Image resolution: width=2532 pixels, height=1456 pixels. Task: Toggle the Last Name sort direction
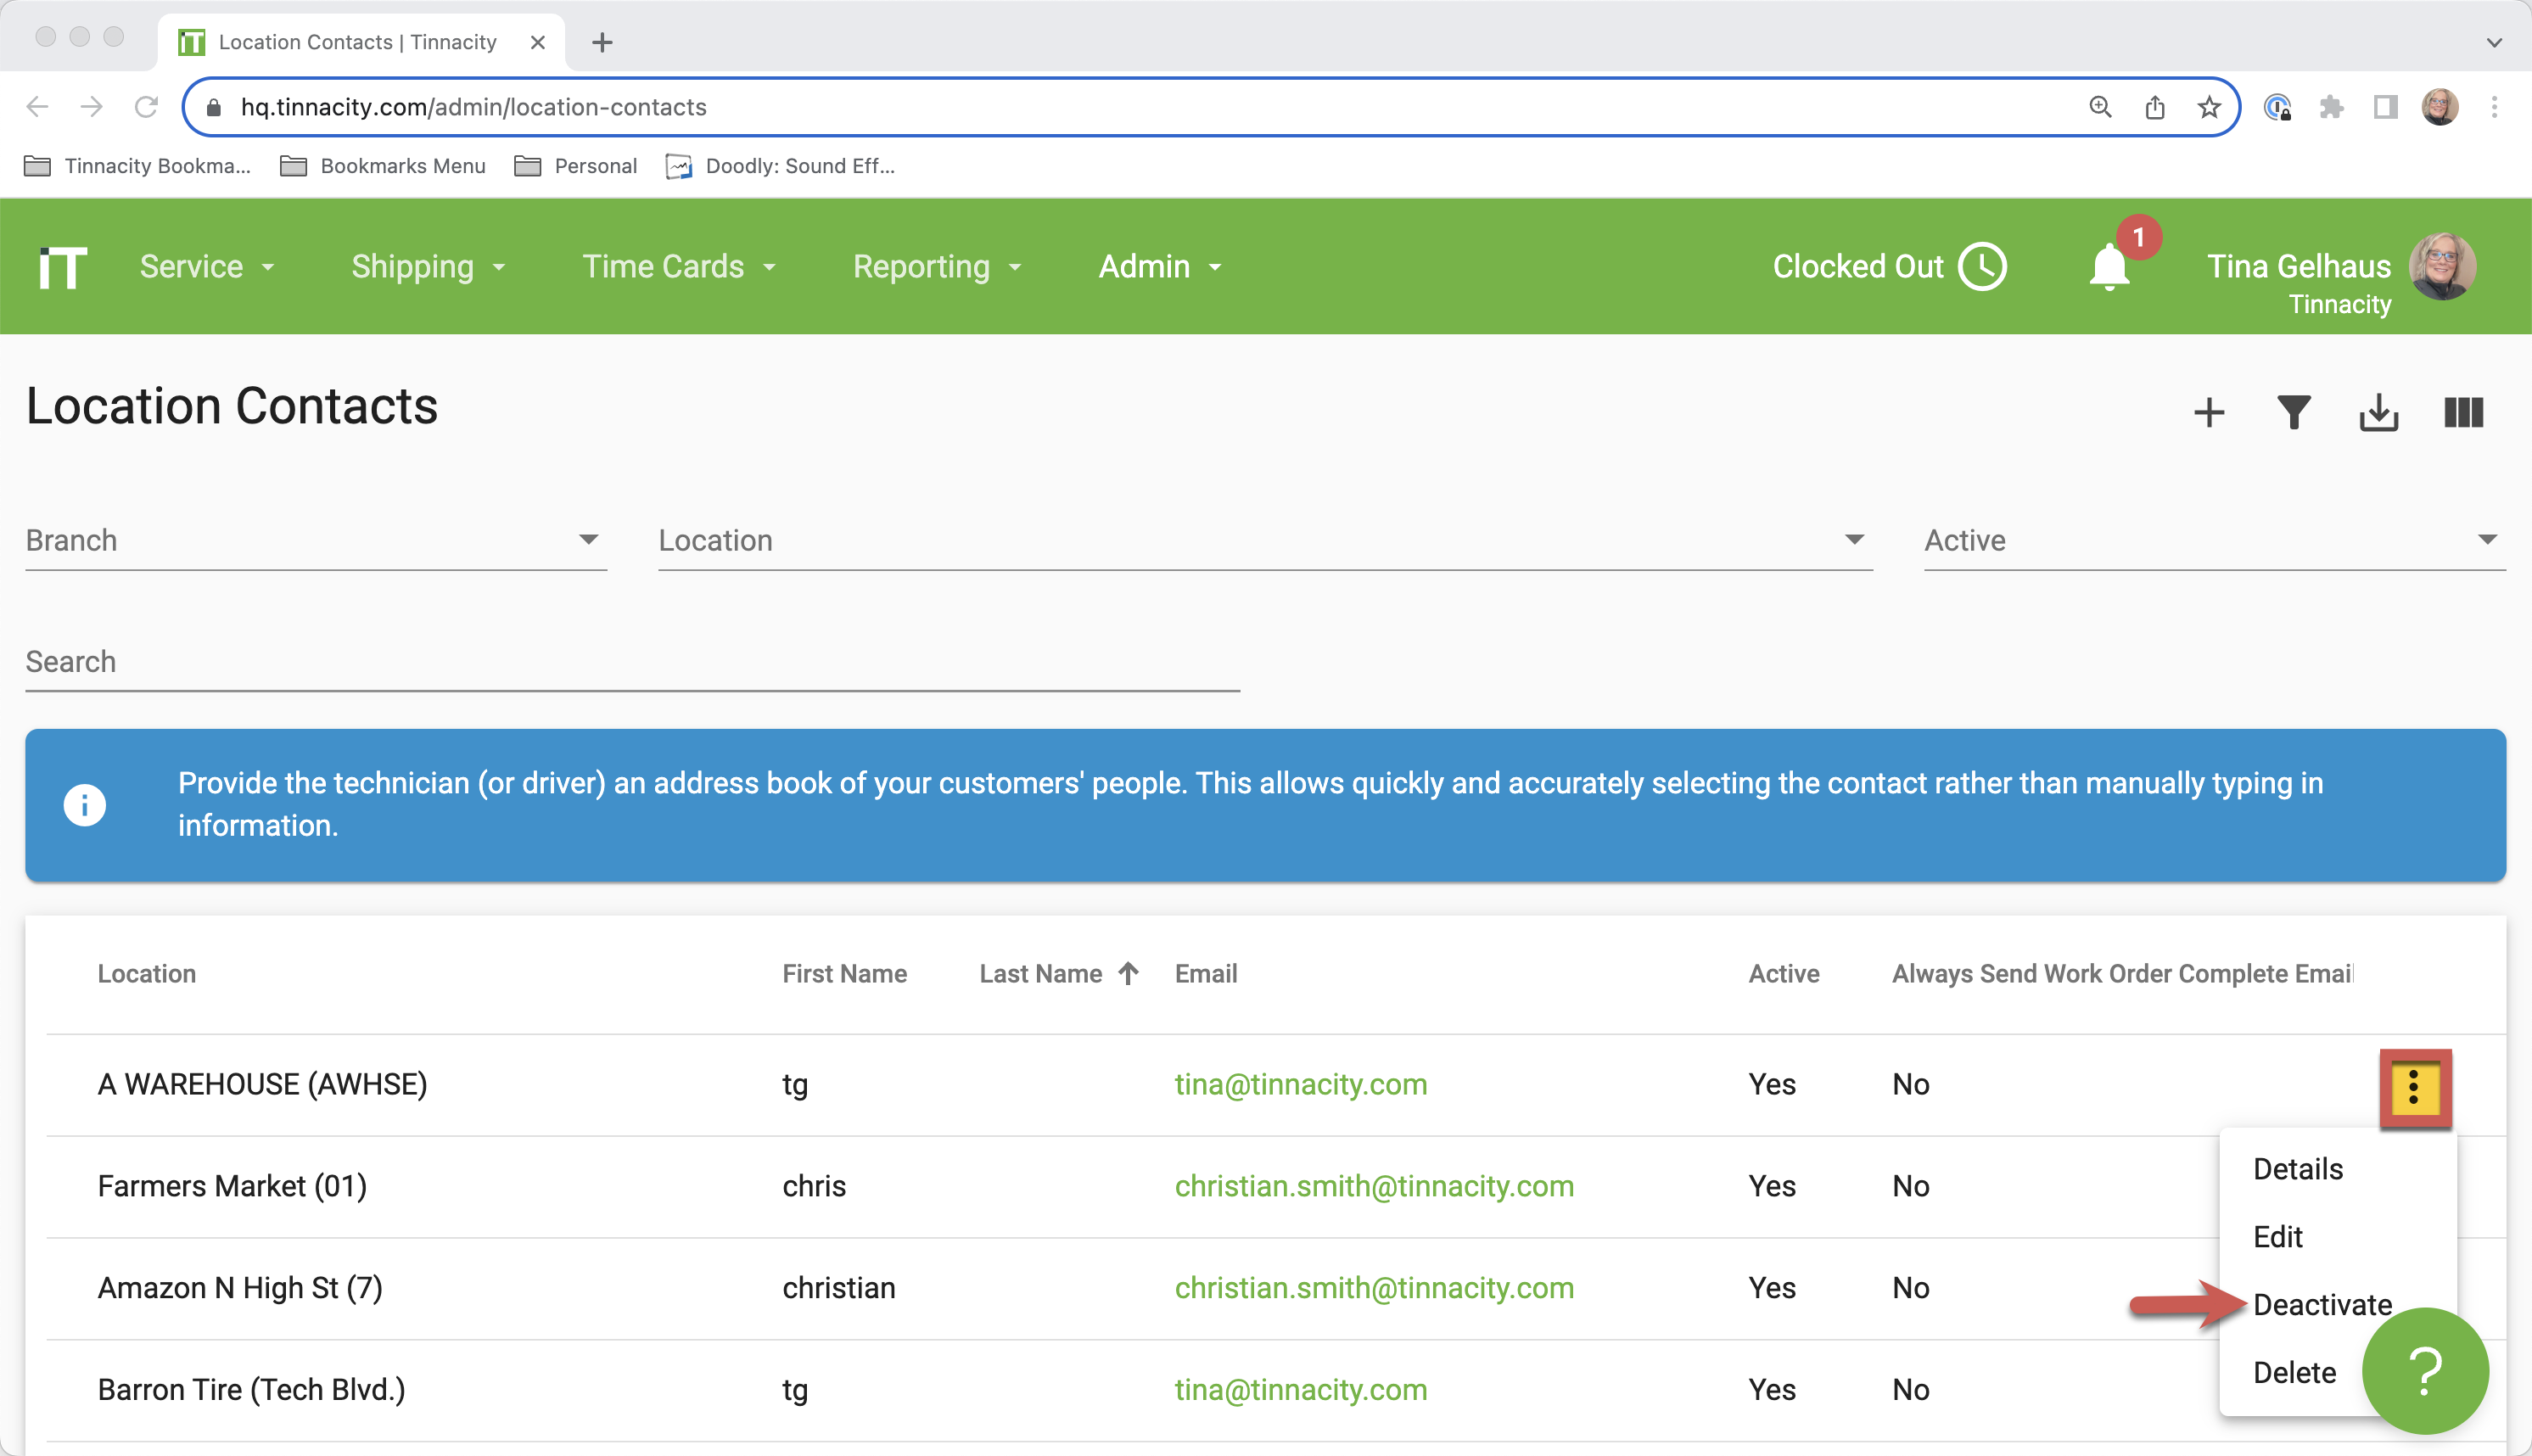click(1129, 972)
